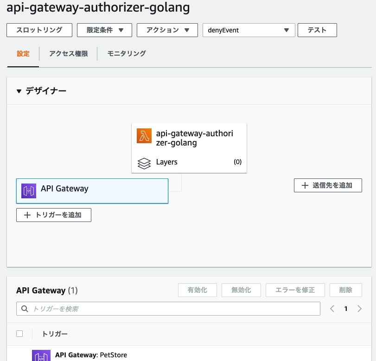Click the エラーを修正 button

point(295,290)
